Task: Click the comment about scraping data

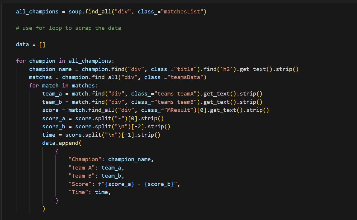Action: click(69, 28)
